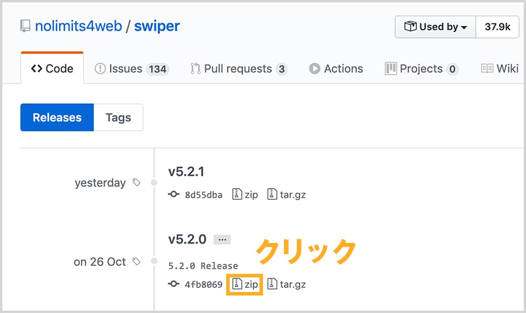Open the Wiki tab
The width and height of the screenshot is (526, 313).
[x=500, y=69]
